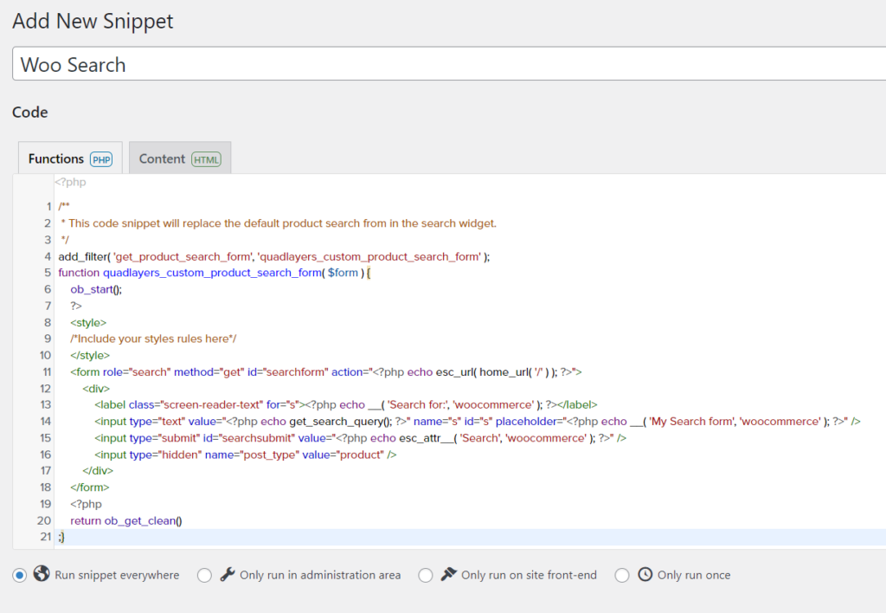Click the 'return ob_get_clean()' code line
The width and height of the screenshot is (886, 613).
[126, 521]
